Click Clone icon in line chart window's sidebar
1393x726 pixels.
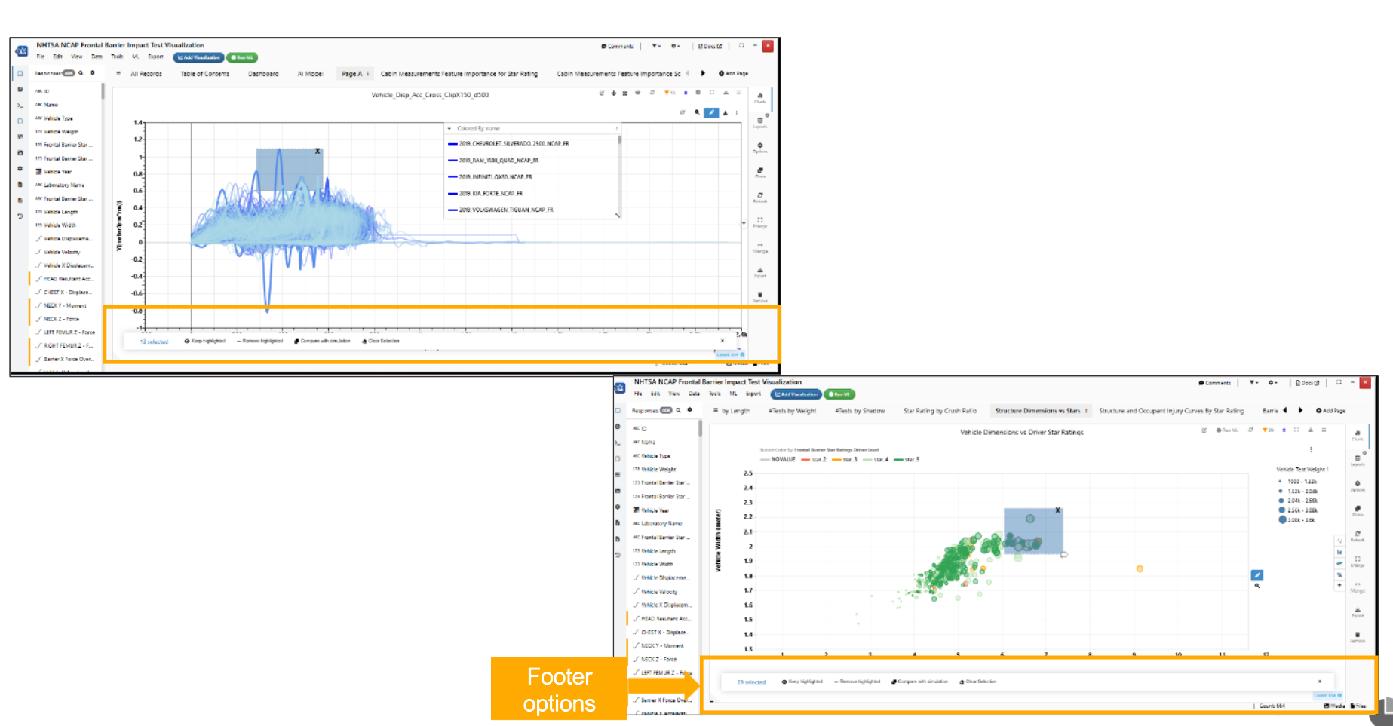click(759, 170)
